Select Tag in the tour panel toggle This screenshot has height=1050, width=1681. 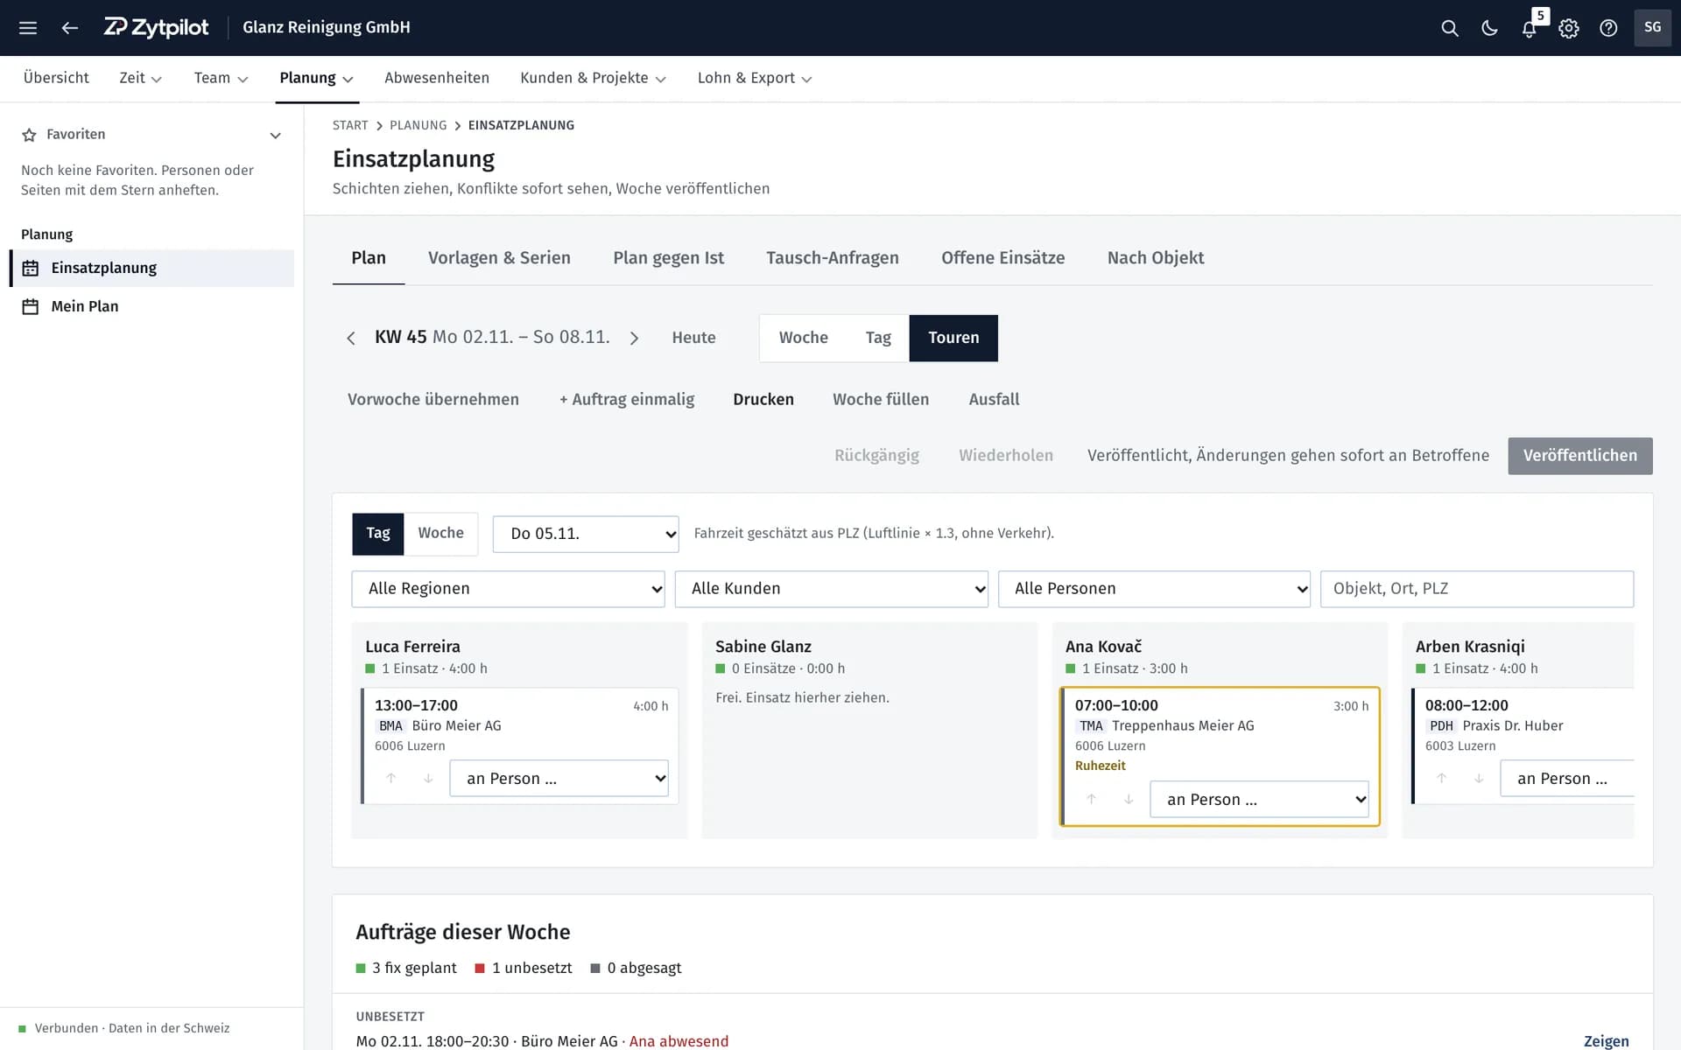[378, 534]
